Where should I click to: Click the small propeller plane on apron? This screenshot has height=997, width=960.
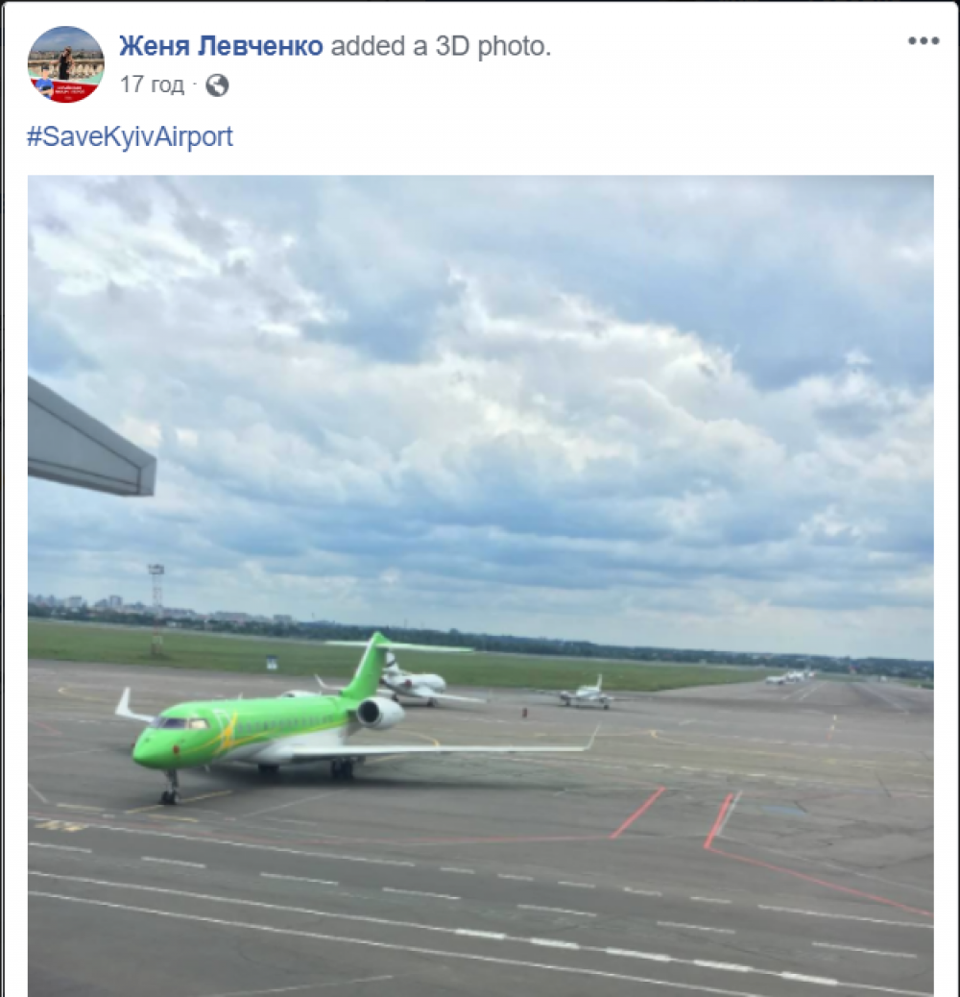586,695
